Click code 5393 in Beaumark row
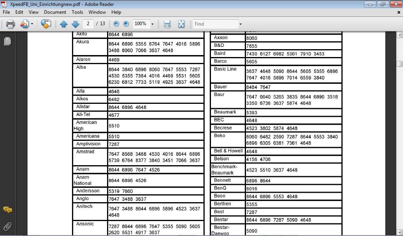The image size is (403, 236). (251, 112)
